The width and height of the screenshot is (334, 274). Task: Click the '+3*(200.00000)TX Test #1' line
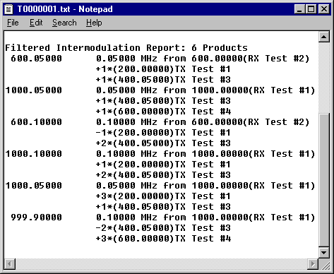click(163, 196)
